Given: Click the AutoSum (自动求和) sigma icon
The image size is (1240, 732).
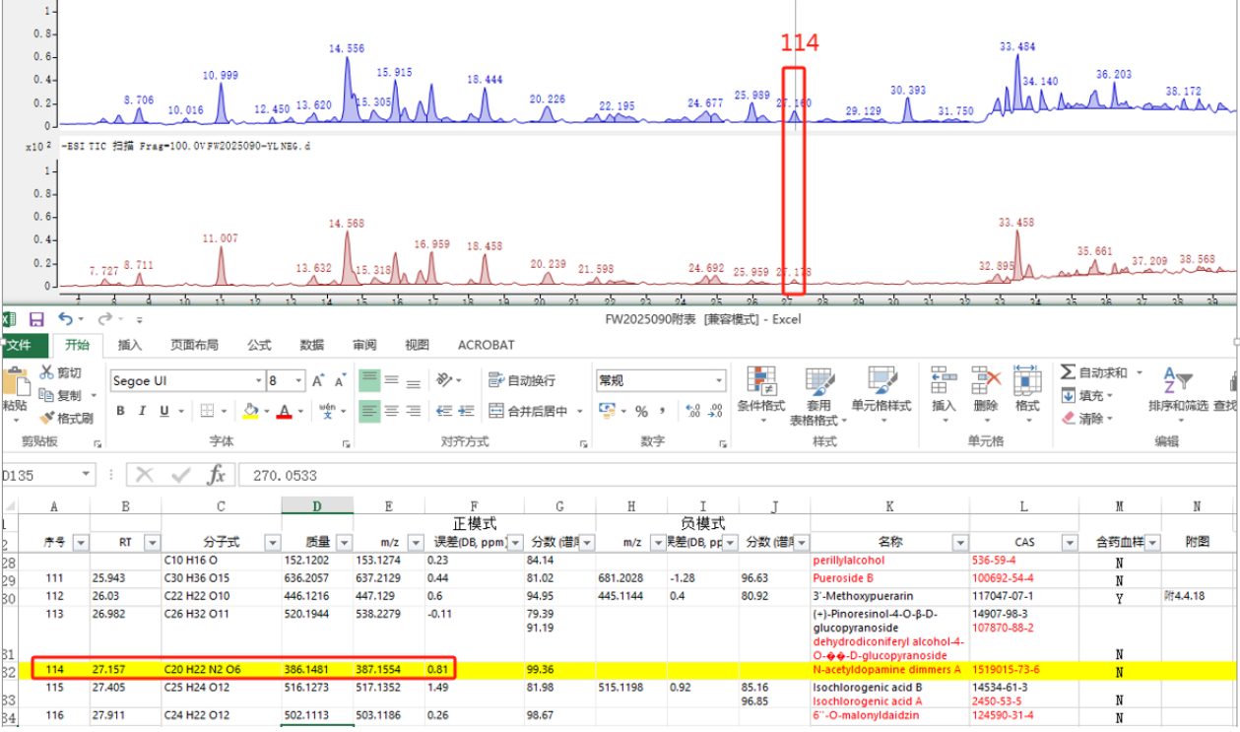Looking at the screenshot, I should [x=1069, y=372].
